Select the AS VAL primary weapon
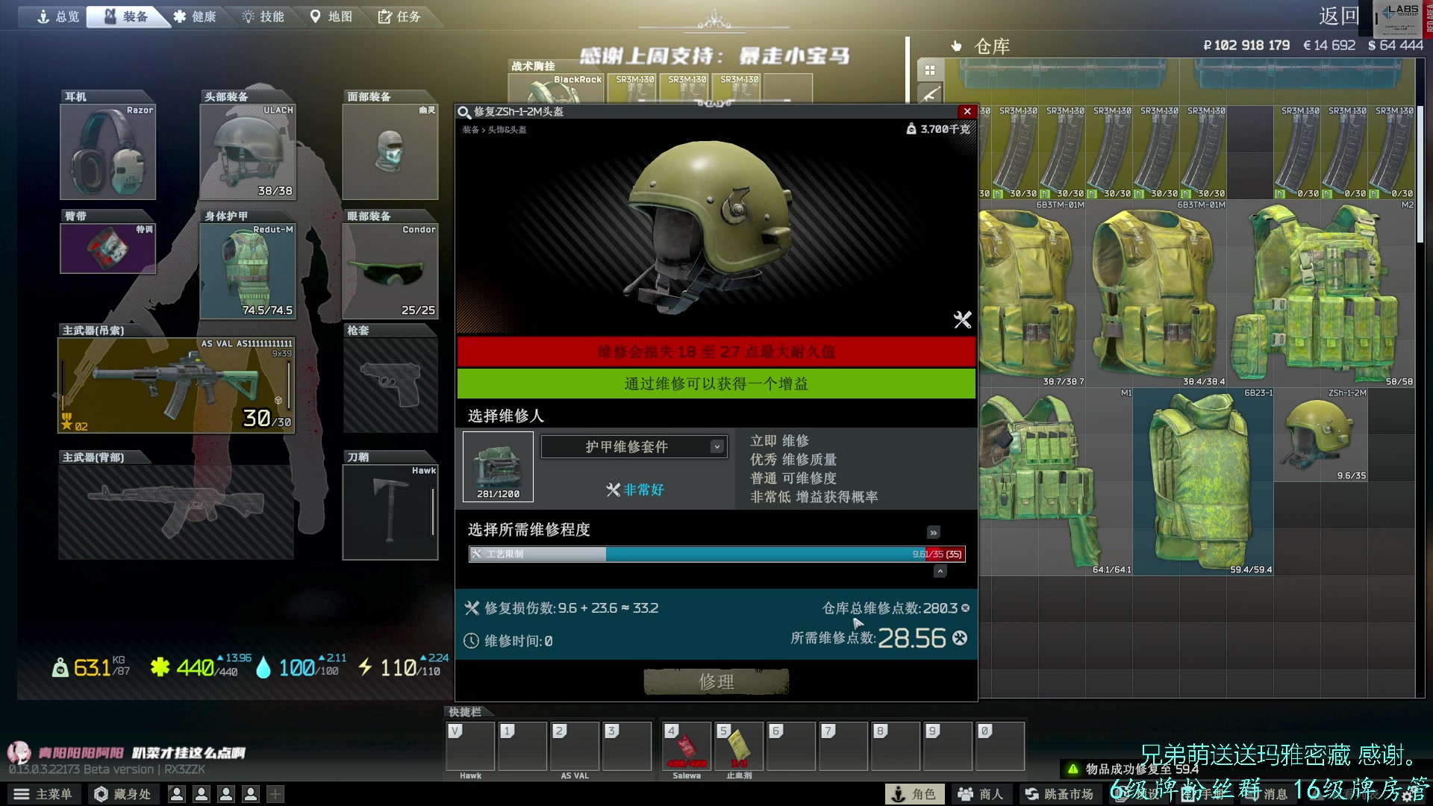This screenshot has height=806, width=1433. tap(176, 385)
